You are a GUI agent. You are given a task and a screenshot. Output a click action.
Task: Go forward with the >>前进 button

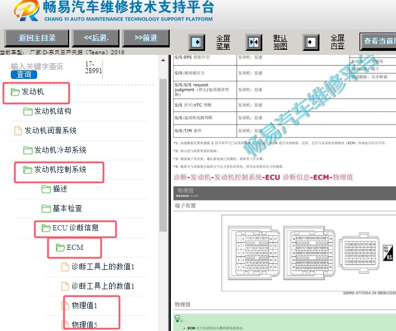click(x=146, y=38)
